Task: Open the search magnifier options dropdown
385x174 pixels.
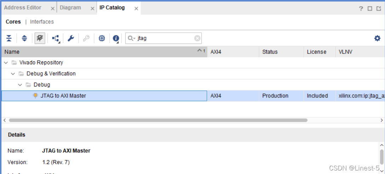Action: point(132,38)
